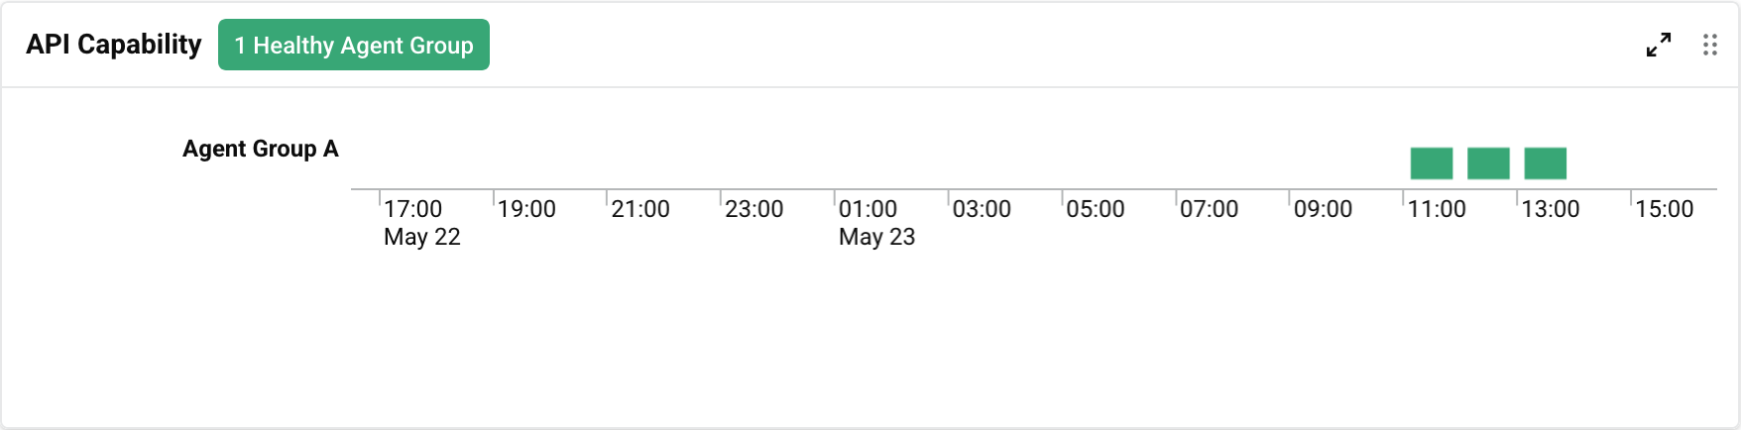Image resolution: width=1741 pixels, height=430 pixels.
Task: Click the 21:00 axis label
Action: (640, 209)
